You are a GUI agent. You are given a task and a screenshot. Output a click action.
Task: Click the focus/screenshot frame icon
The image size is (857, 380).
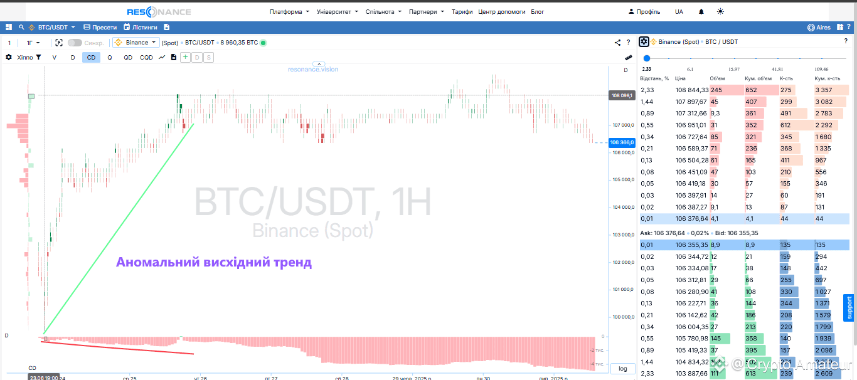[59, 43]
